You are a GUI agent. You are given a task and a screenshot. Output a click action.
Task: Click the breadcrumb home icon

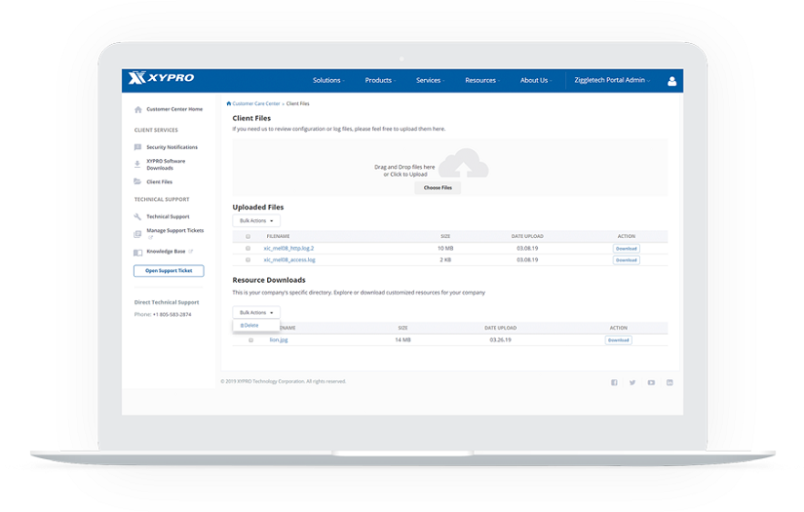pos(229,103)
